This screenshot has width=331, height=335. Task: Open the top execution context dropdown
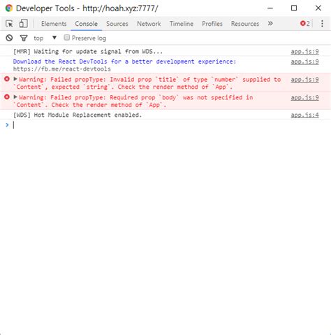click(45, 38)
